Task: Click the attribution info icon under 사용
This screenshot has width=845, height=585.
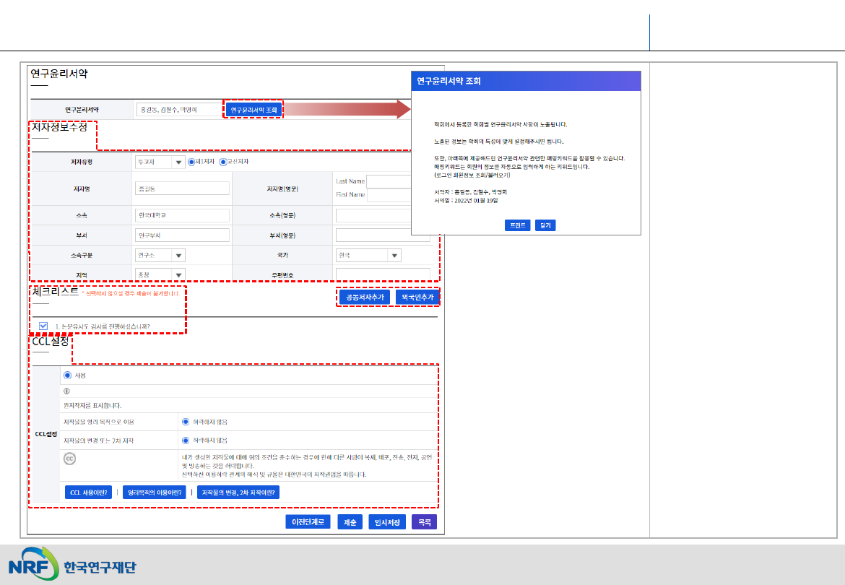Action: [67, 391]
